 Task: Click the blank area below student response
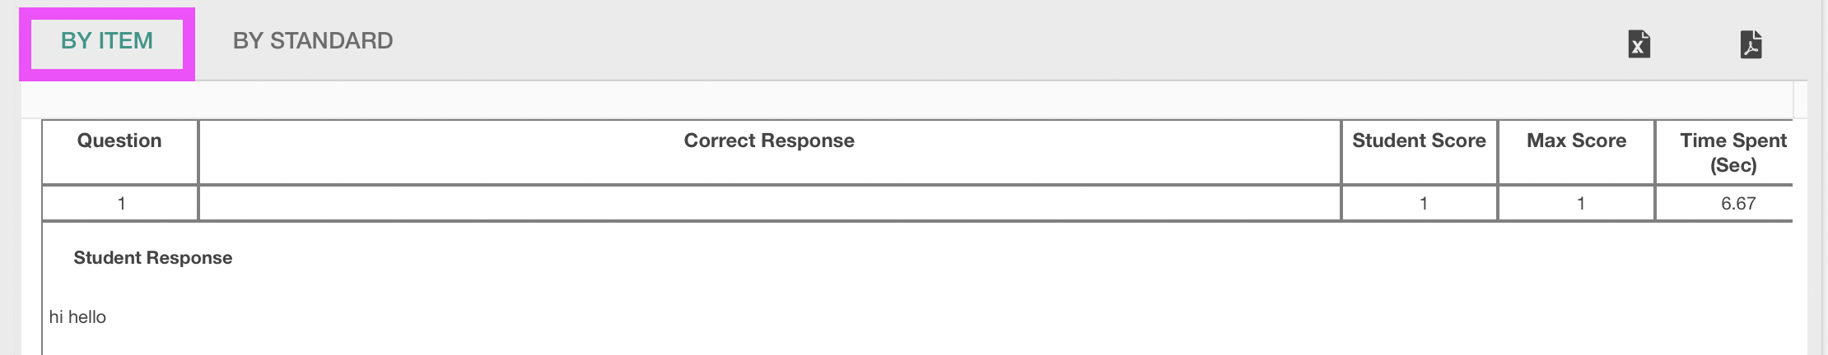pyautogui.click(x=906, y=342)
